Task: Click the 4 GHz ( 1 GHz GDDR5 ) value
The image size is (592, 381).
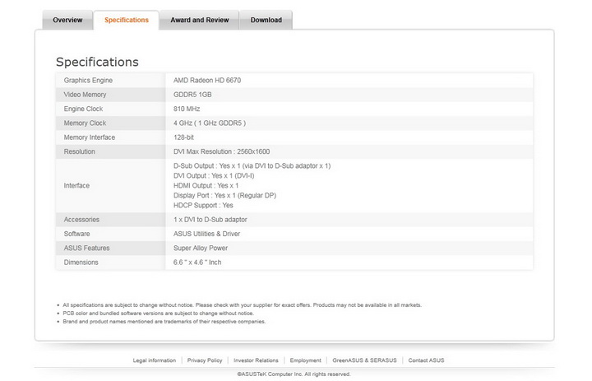Action: point(210,123)
